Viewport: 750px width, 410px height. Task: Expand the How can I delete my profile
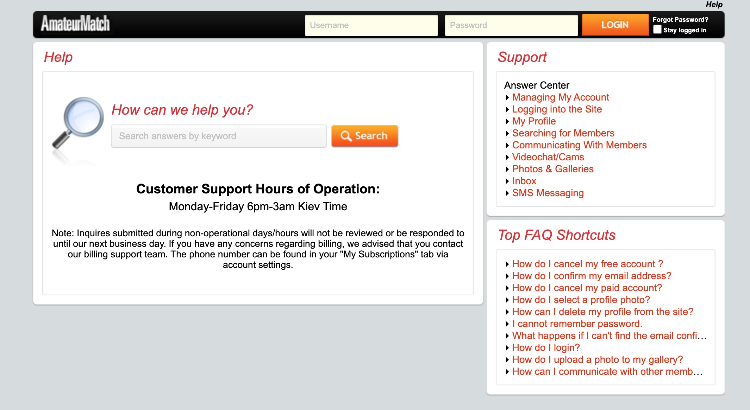click(x=602, y=312)
